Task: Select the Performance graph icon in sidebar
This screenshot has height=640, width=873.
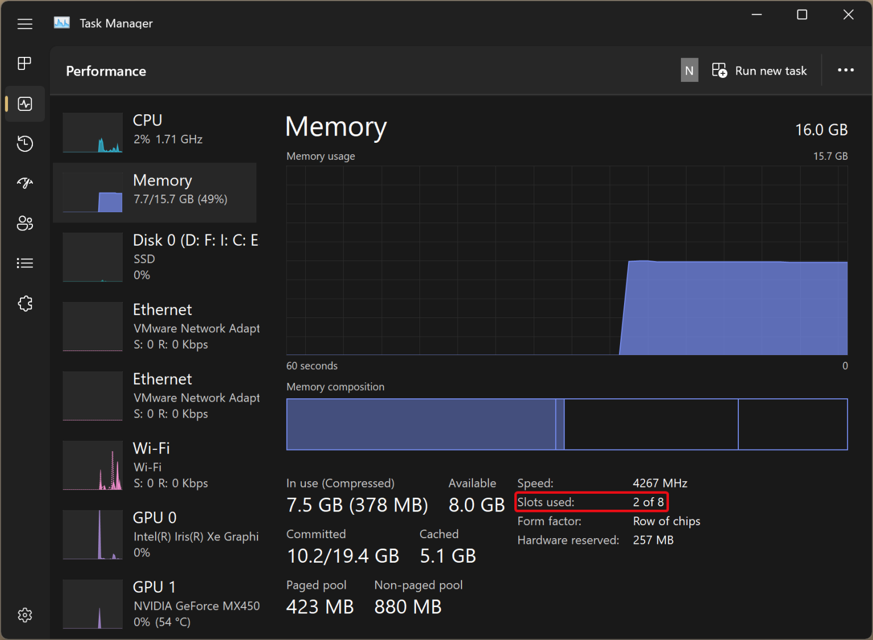Action: tap(24, 104)
